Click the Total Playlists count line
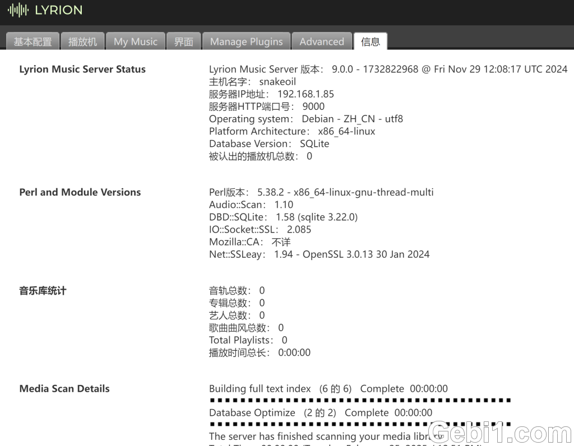This screenshot has height=446, width=574. 248,340
